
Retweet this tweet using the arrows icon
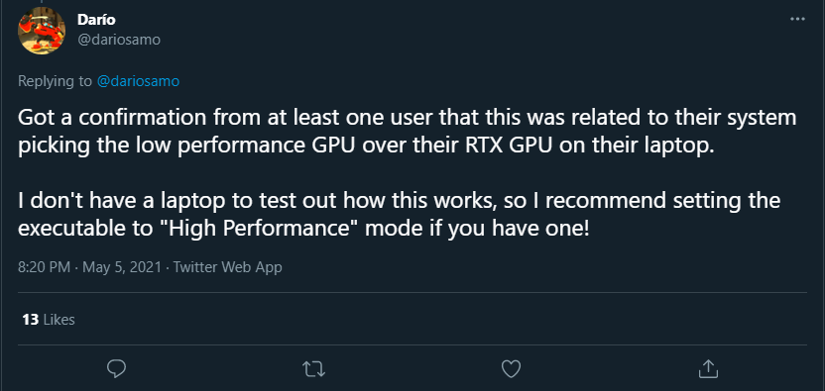coord(314,368)
